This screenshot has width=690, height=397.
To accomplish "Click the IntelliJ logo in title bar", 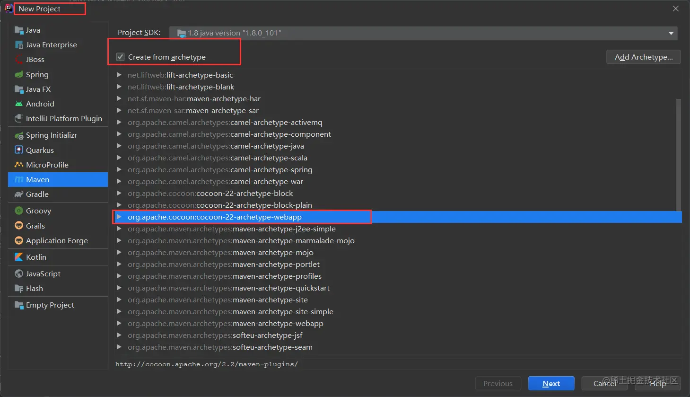I will 9,8.
